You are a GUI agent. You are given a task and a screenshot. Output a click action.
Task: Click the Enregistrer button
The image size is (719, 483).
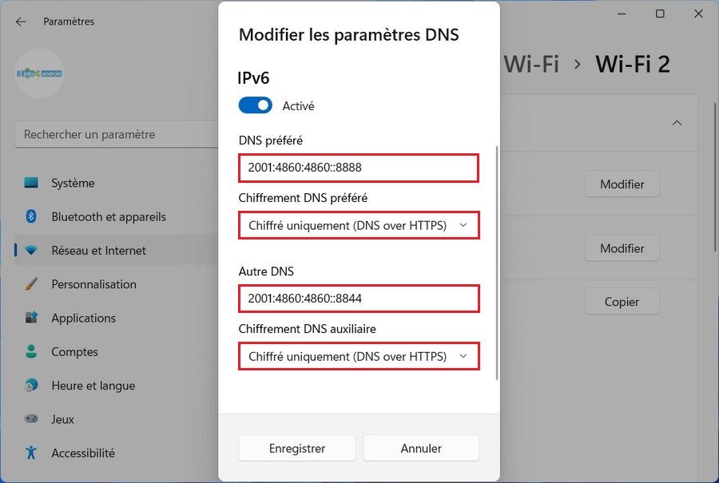296,448
